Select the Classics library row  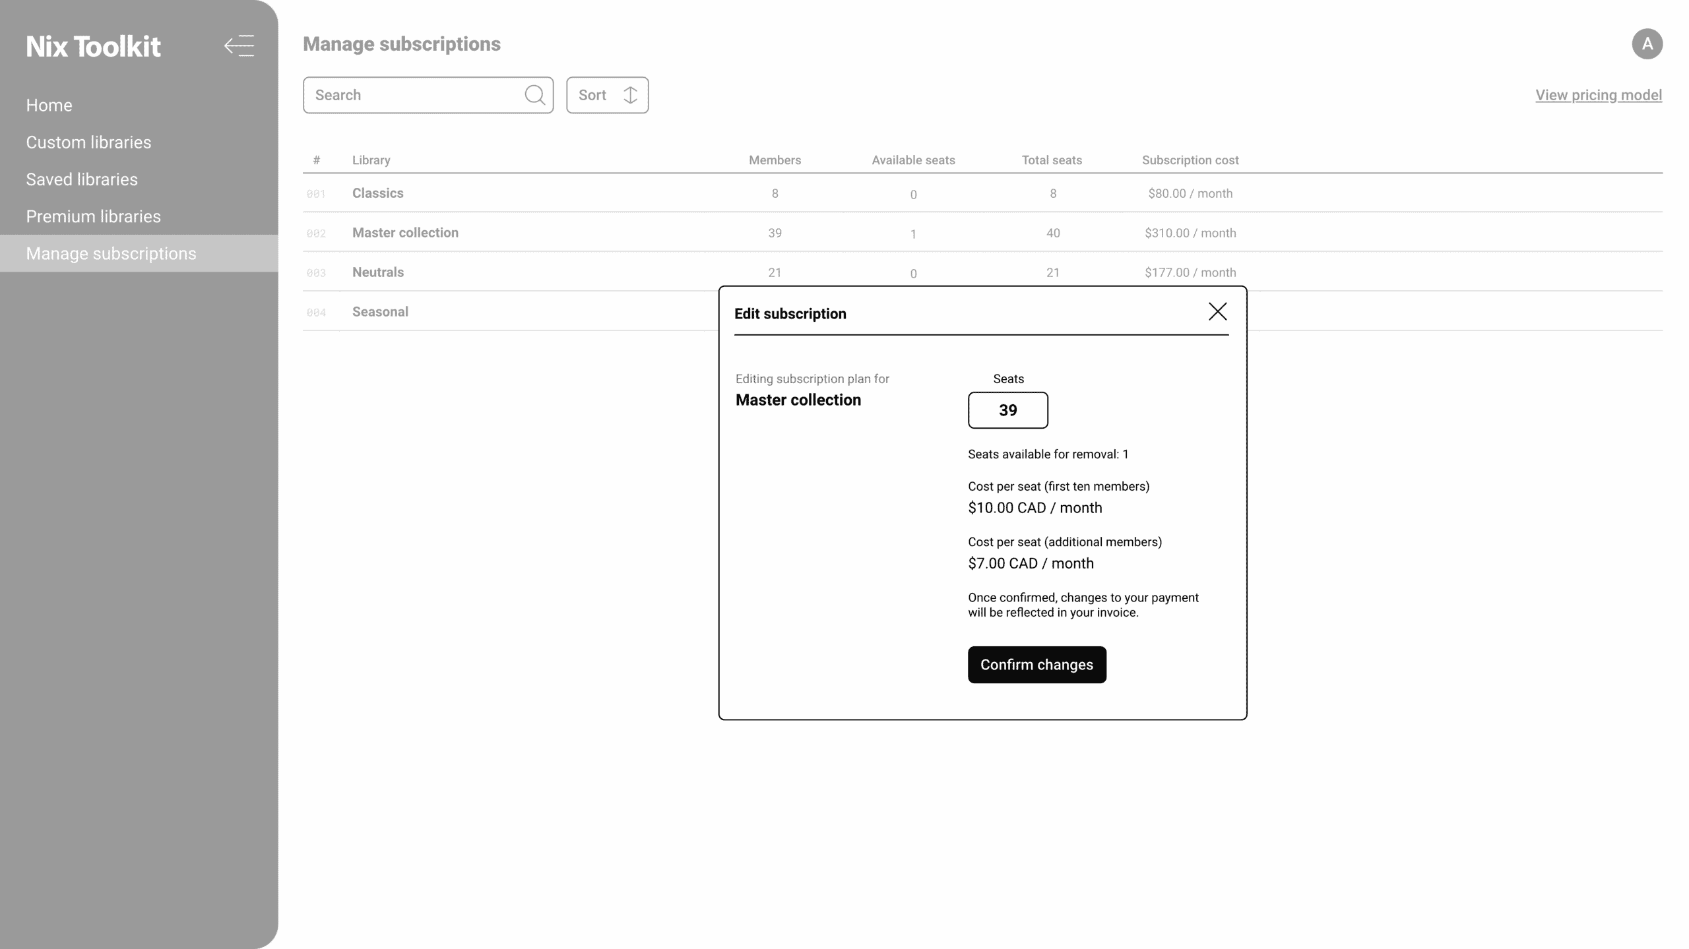378,193
